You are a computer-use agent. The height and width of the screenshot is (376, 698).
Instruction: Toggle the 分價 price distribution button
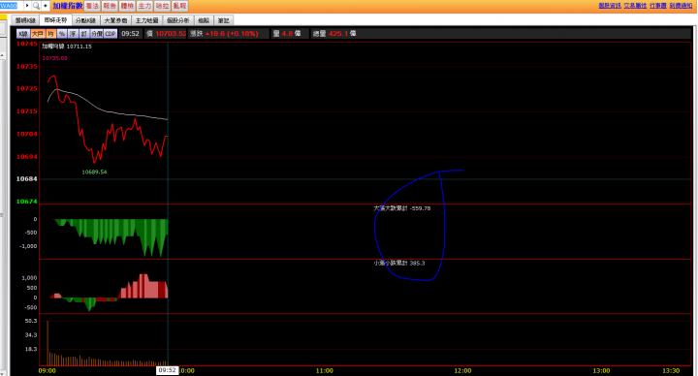pyautogui.click(x=97, y=34)
